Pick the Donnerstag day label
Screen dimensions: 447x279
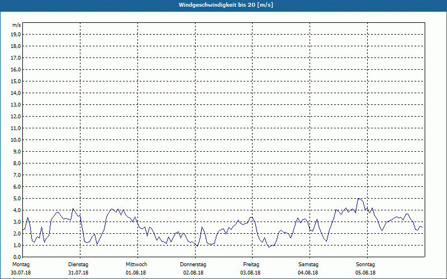(193, 264)
